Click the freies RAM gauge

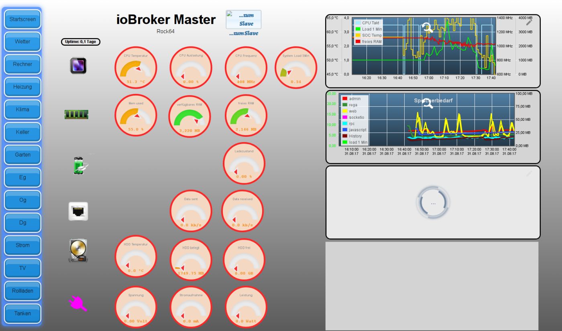coord(246,116)
